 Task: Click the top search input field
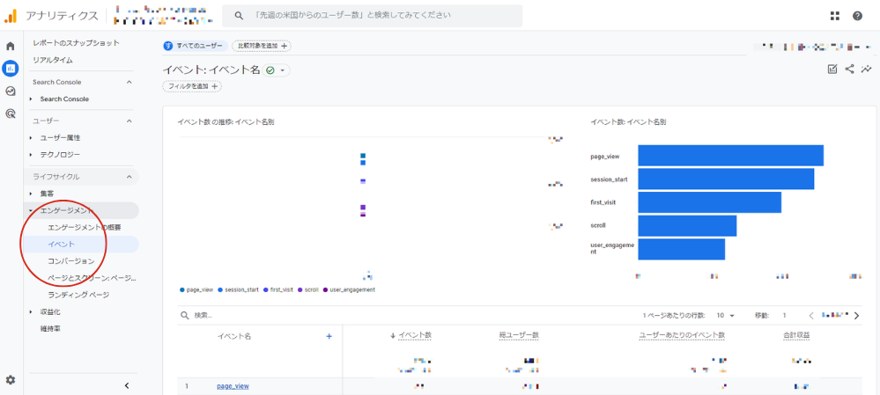point(372,16)
